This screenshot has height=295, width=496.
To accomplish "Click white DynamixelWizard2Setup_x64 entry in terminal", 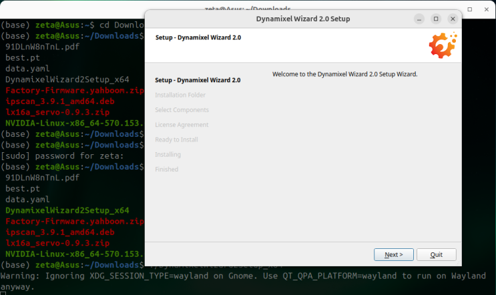I will tap(67, 79).
